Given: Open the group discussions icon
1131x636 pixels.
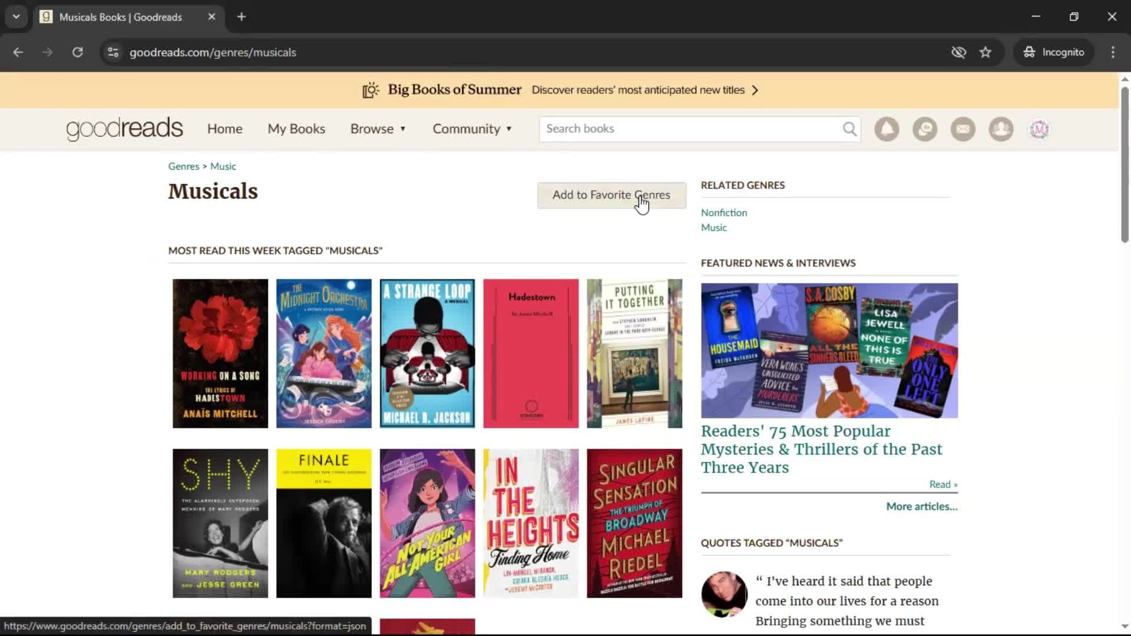Looking at the screenshot, I should point(925,129).
